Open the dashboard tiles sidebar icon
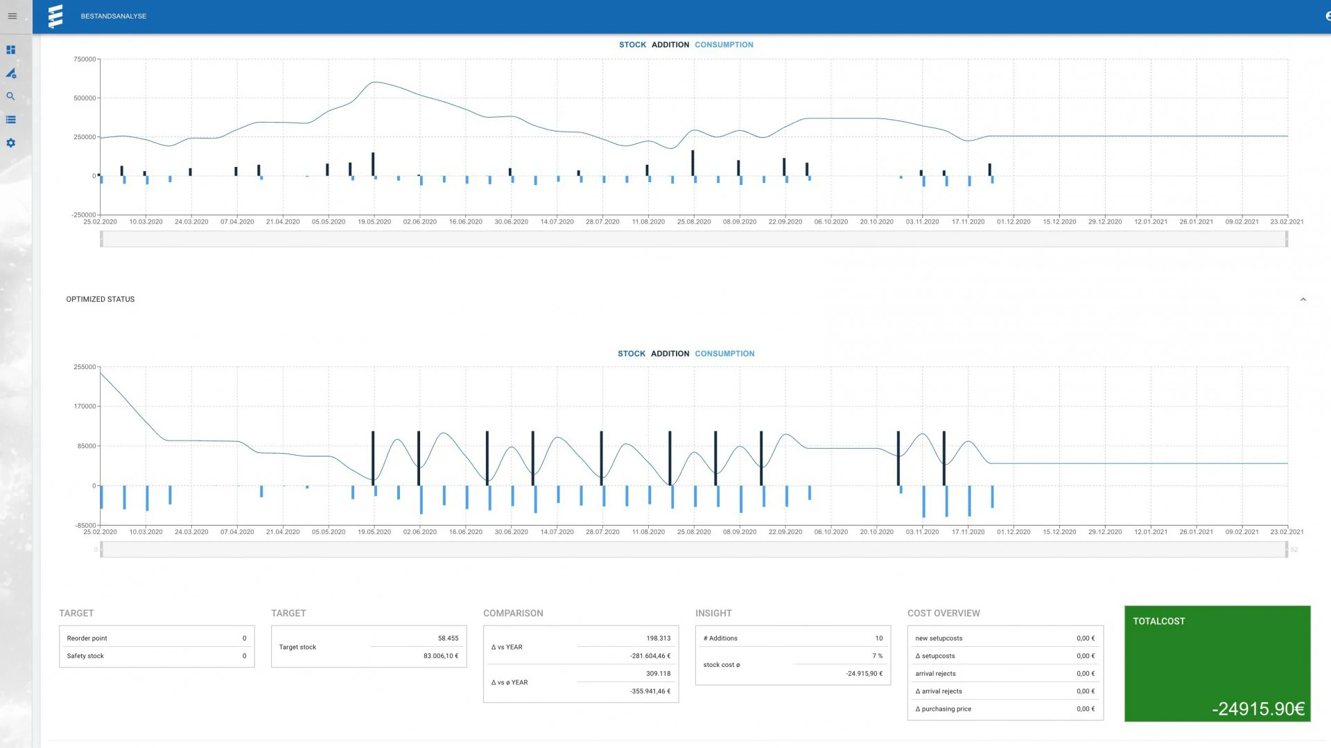 [x=10, y=50]
